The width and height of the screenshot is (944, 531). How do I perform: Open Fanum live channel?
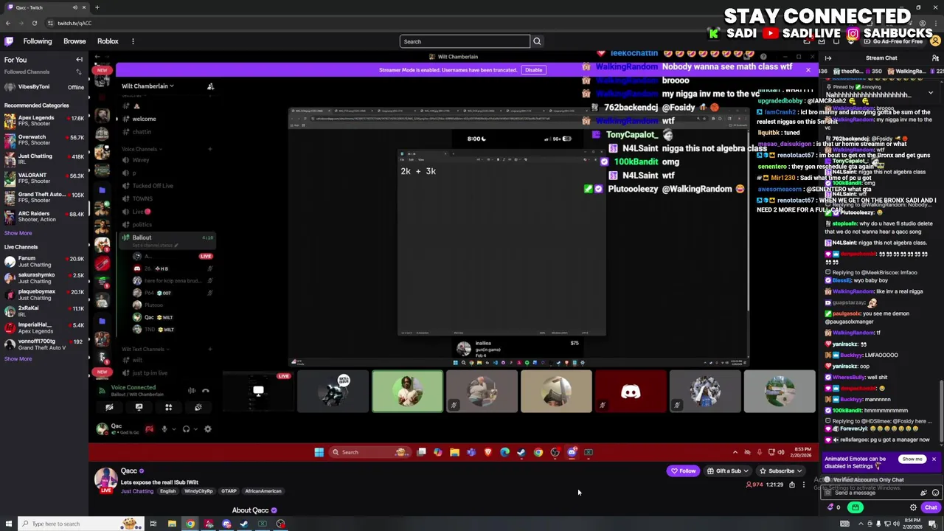tap(44, 261)
